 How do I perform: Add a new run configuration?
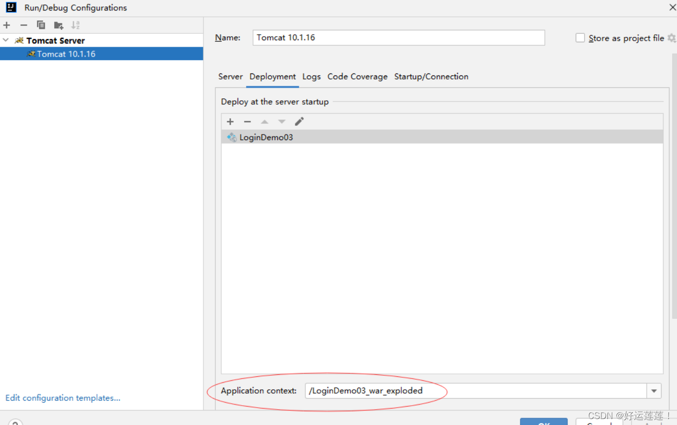click(7, 25)
